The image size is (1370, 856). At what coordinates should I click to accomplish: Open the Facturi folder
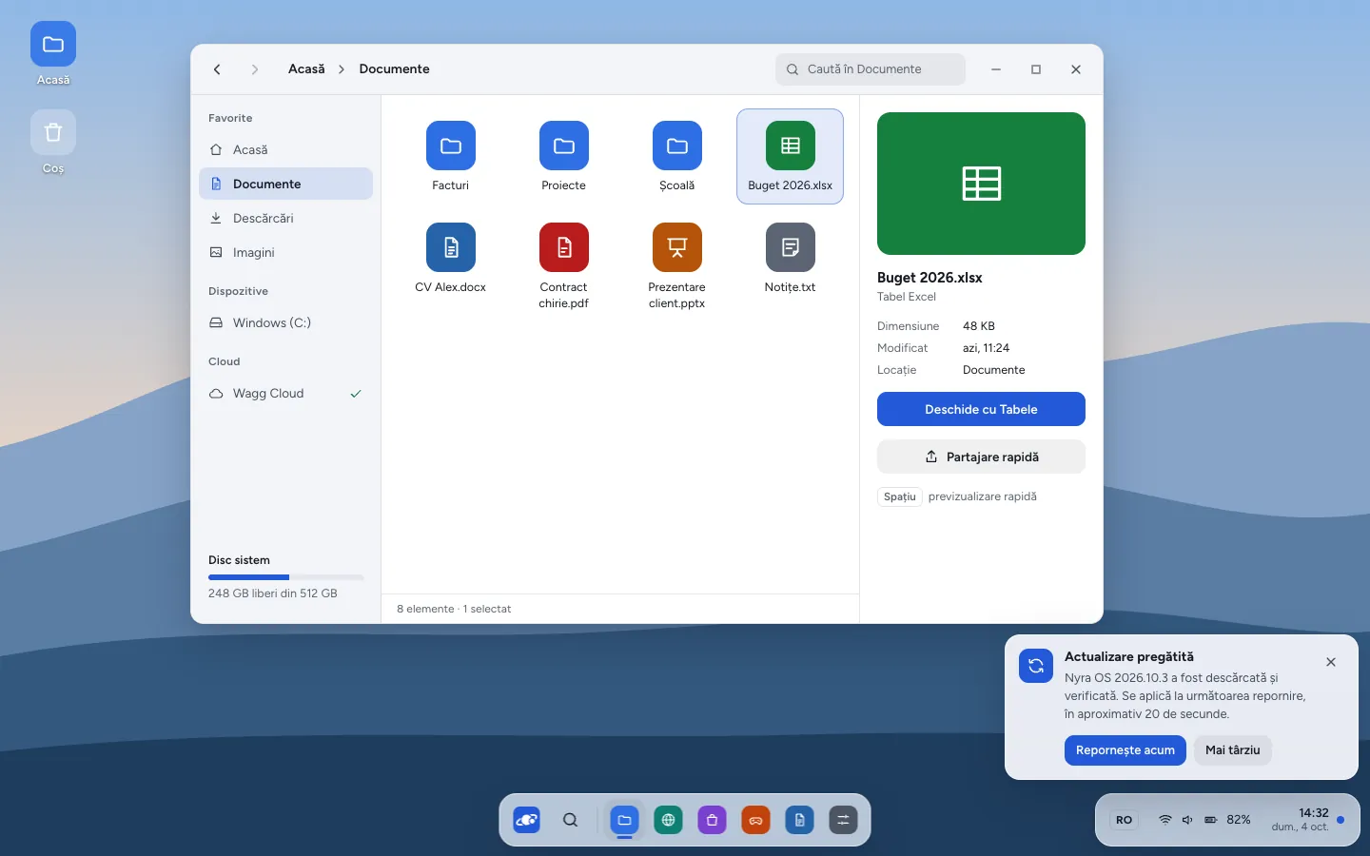pos(451,157)
